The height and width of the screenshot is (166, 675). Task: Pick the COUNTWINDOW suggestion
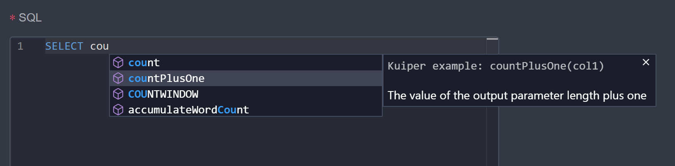[245, 94]
